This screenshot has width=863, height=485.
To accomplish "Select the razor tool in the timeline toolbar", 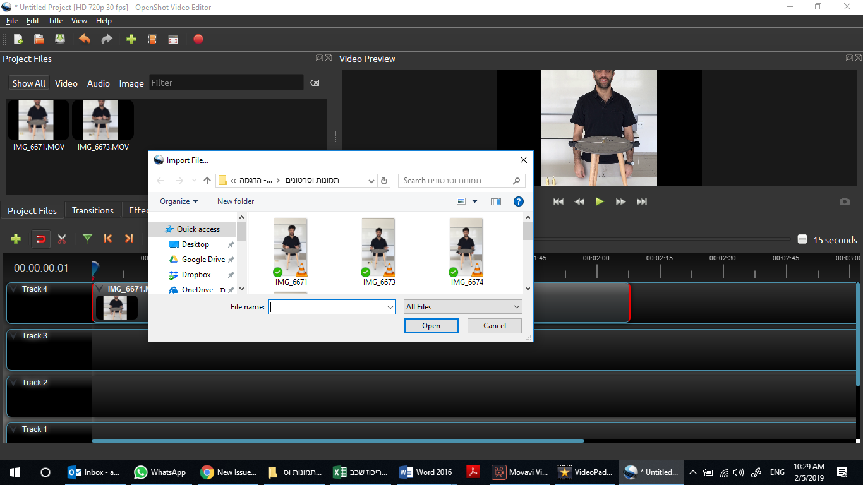I will coord(61,239).
